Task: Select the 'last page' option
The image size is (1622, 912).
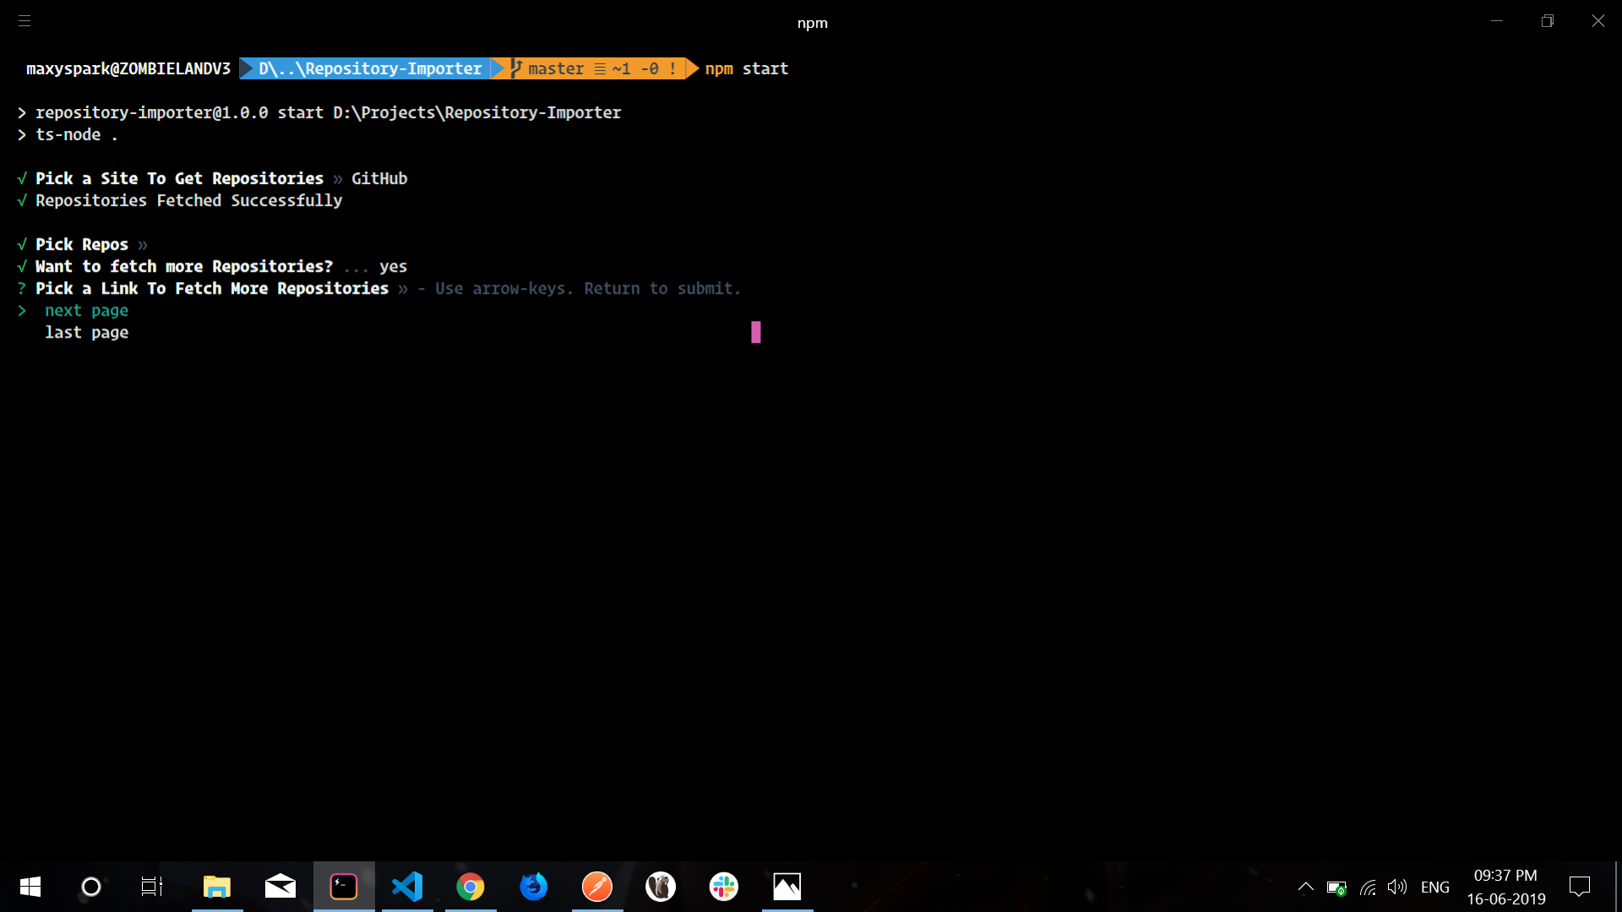Action: [x=86, y=333]
